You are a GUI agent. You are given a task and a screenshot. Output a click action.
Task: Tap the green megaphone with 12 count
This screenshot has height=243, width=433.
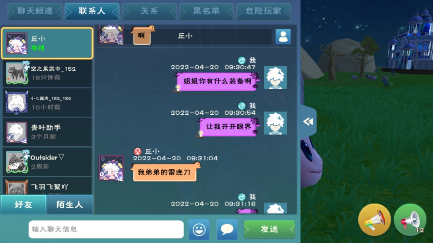point(410,220)
